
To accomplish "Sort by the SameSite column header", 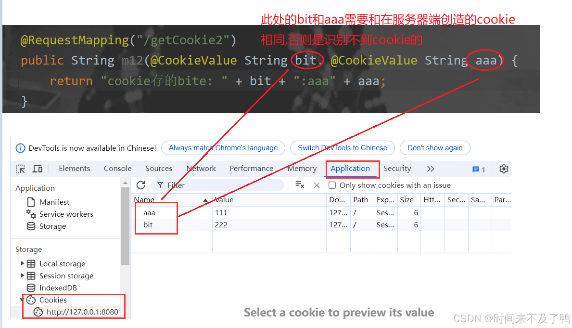I will (480, 200).
